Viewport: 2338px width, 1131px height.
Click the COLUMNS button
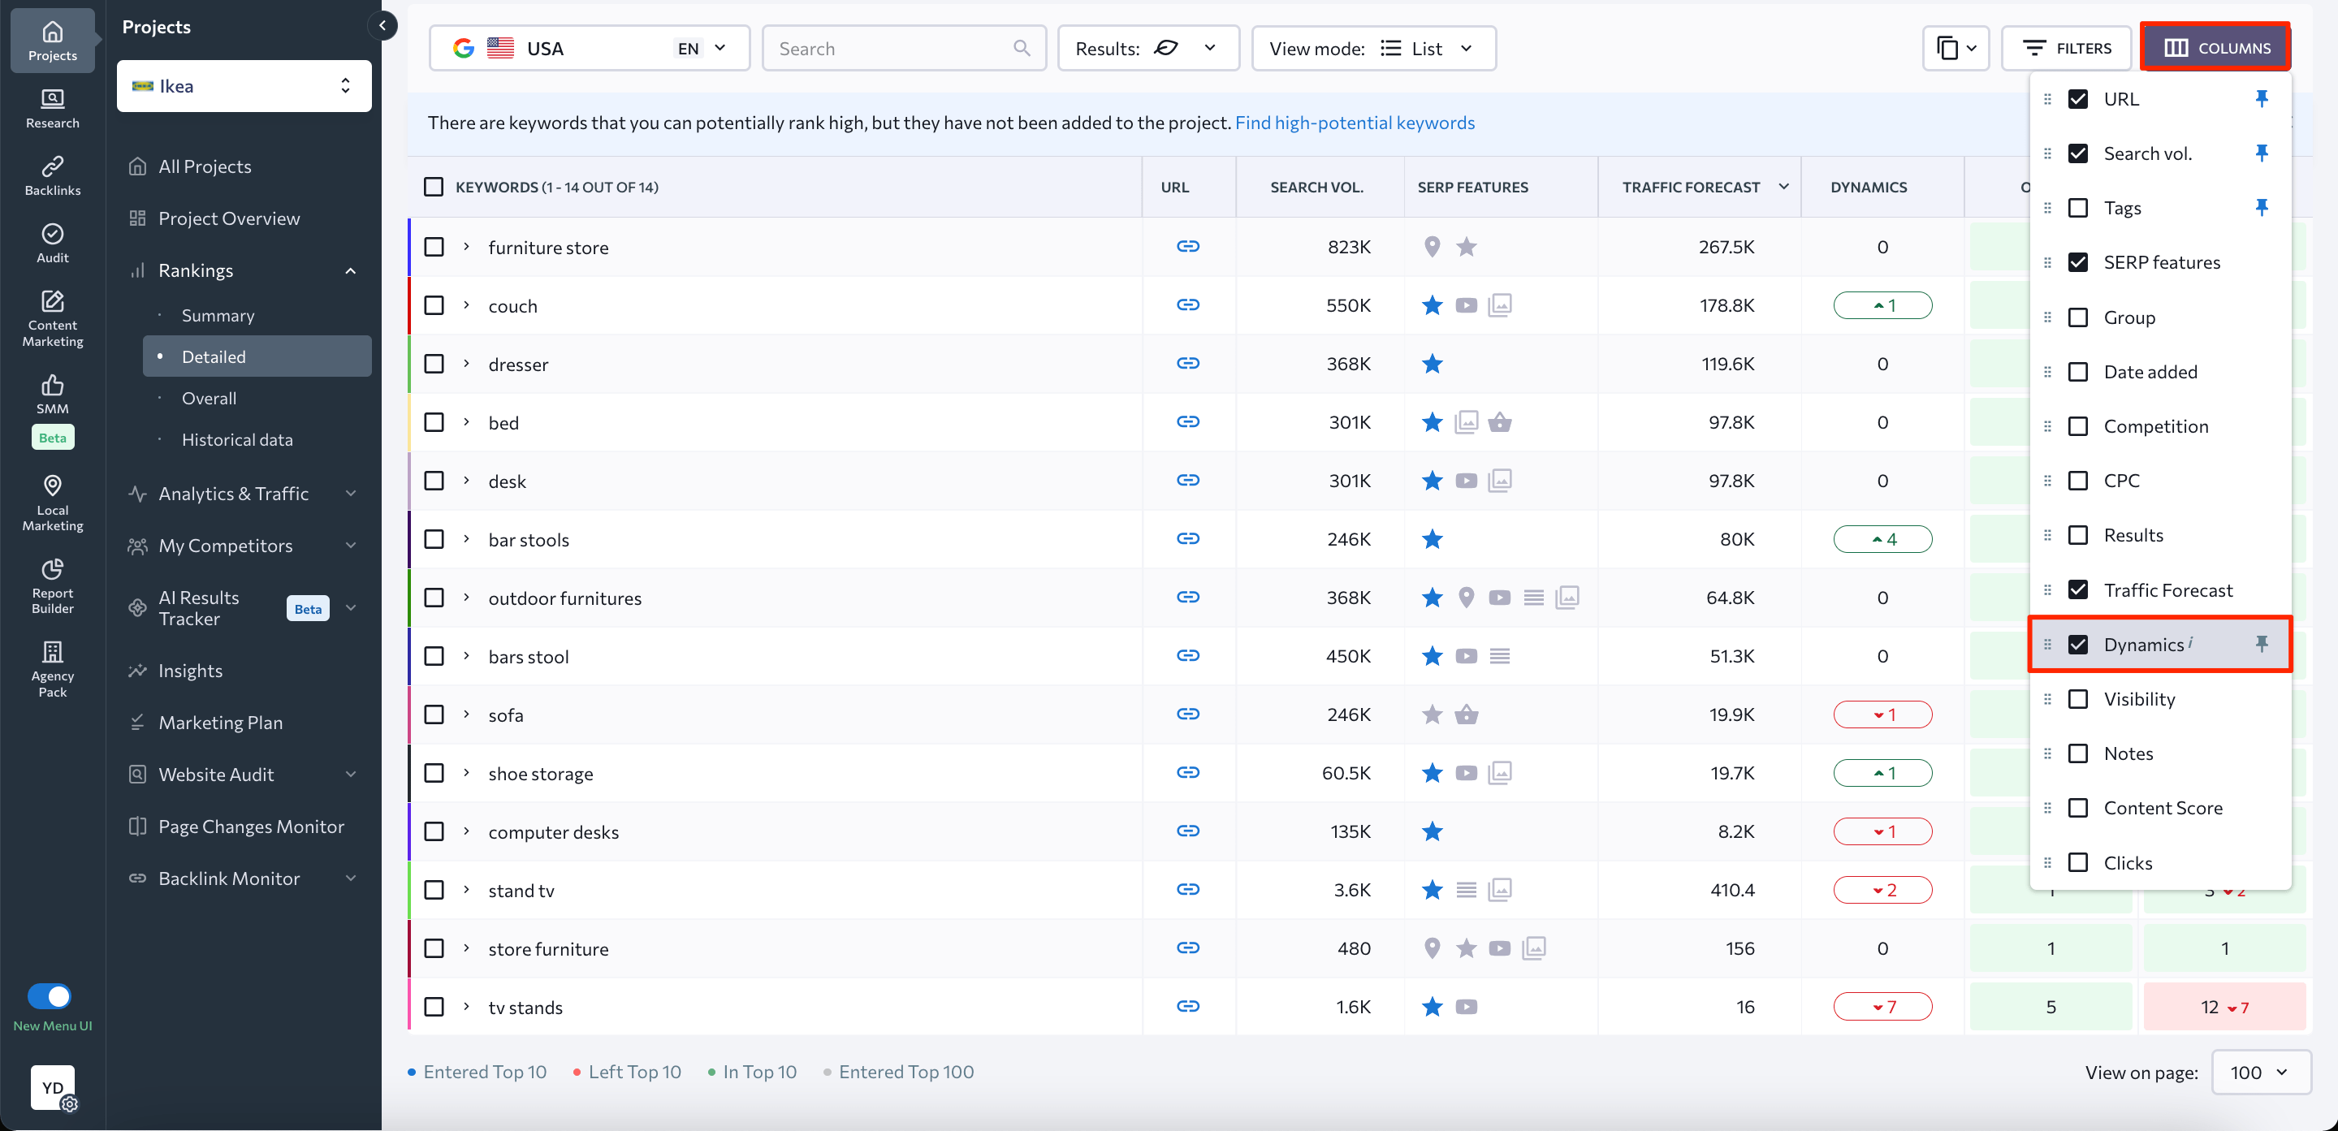2215,48
